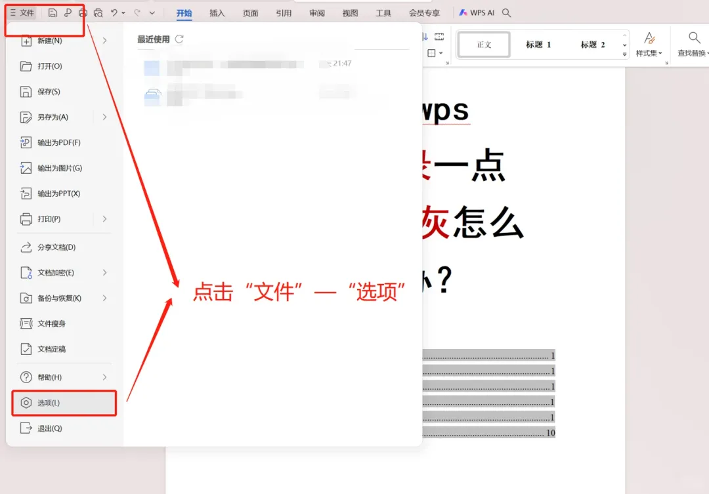Click the 文件 menu button
Image resolution: width=709 pixels, height=494 pixels.
tap(22, 12)
